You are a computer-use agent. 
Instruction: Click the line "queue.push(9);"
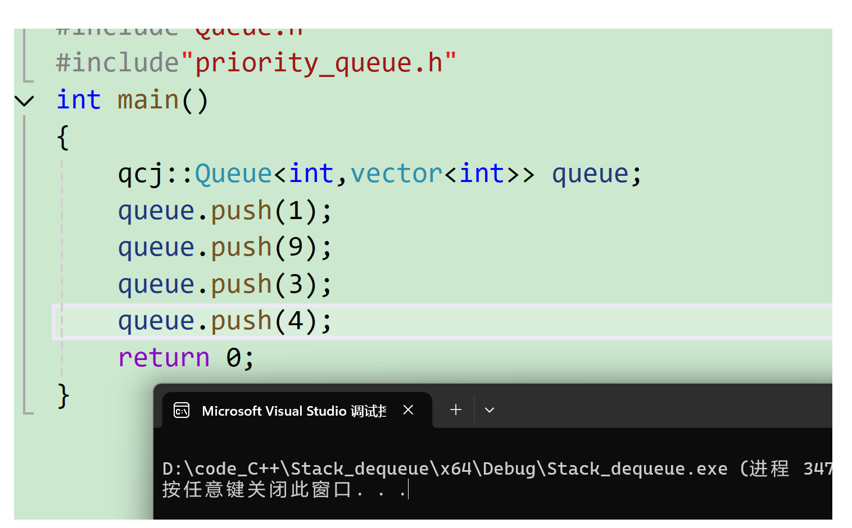click(225, 248)
